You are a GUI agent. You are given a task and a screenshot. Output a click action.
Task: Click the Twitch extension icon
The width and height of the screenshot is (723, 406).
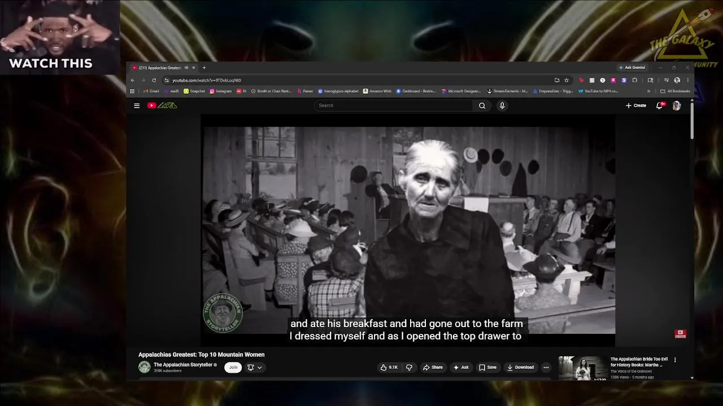(x=624, y=80)
